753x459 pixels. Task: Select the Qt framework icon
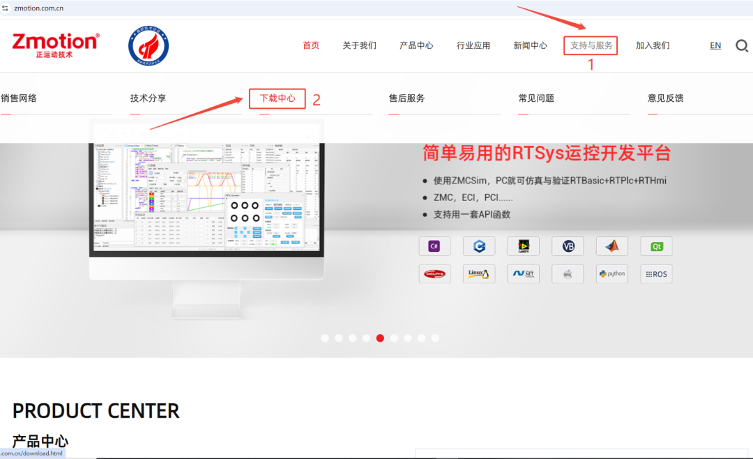point(655,246)
